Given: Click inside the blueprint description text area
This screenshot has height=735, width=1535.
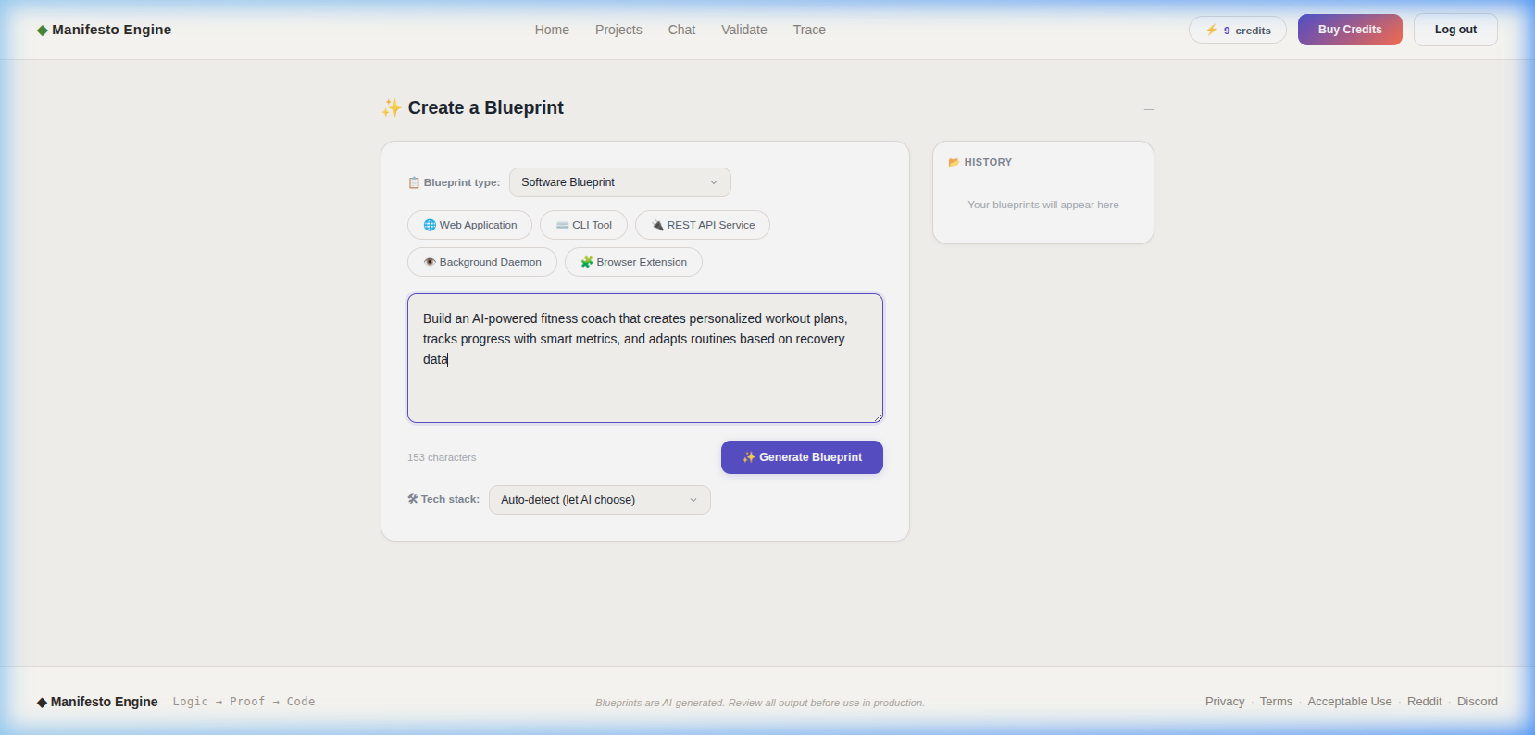Looking at the screenshot, I should coord(644,389).
